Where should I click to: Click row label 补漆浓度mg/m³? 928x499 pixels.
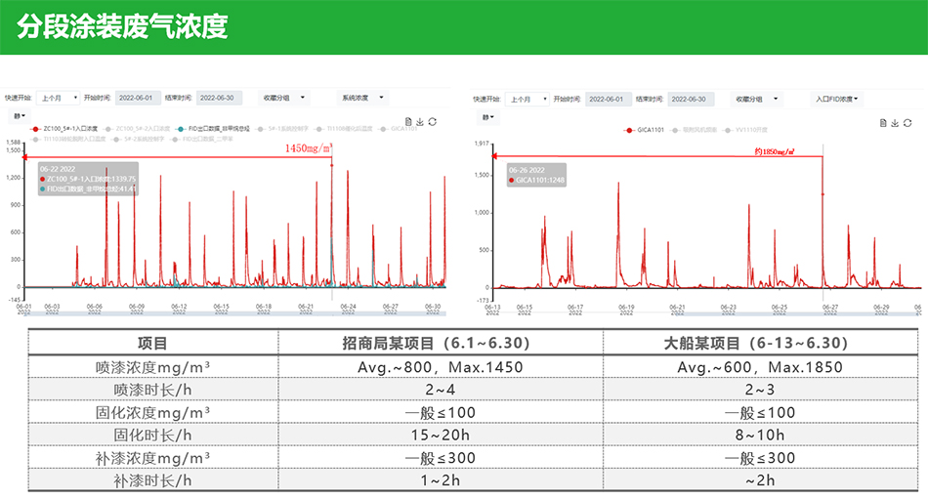click(152, 458)
